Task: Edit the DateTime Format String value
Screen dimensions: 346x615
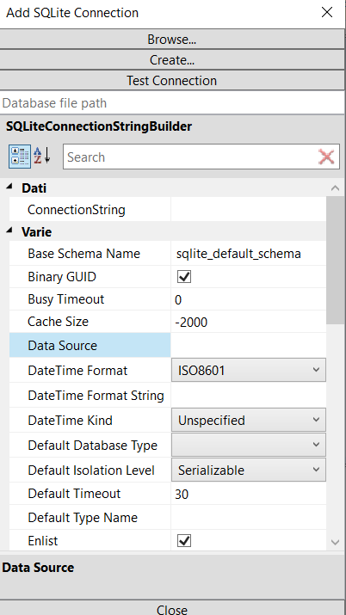Action: 249,396
